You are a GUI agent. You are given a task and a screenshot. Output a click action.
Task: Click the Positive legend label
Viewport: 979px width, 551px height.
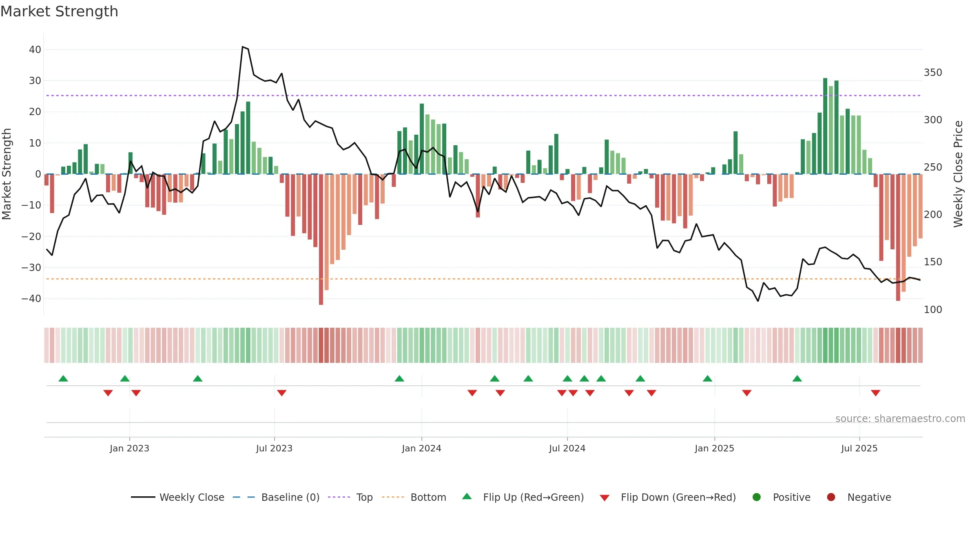tap(792, 497)
